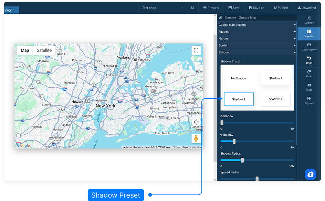The image size is (325, 201).
Task: Drop the Pegman Street View figure
Action: coord(196,139)
